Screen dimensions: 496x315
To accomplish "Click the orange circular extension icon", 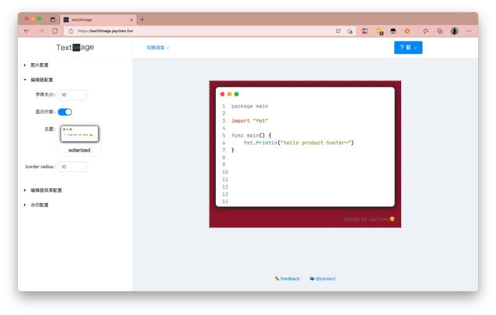I will point(407,31).
